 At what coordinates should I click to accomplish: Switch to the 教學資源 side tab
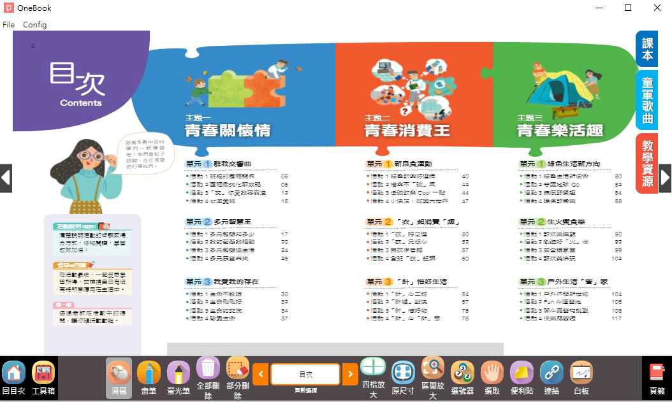click(647, 163)
